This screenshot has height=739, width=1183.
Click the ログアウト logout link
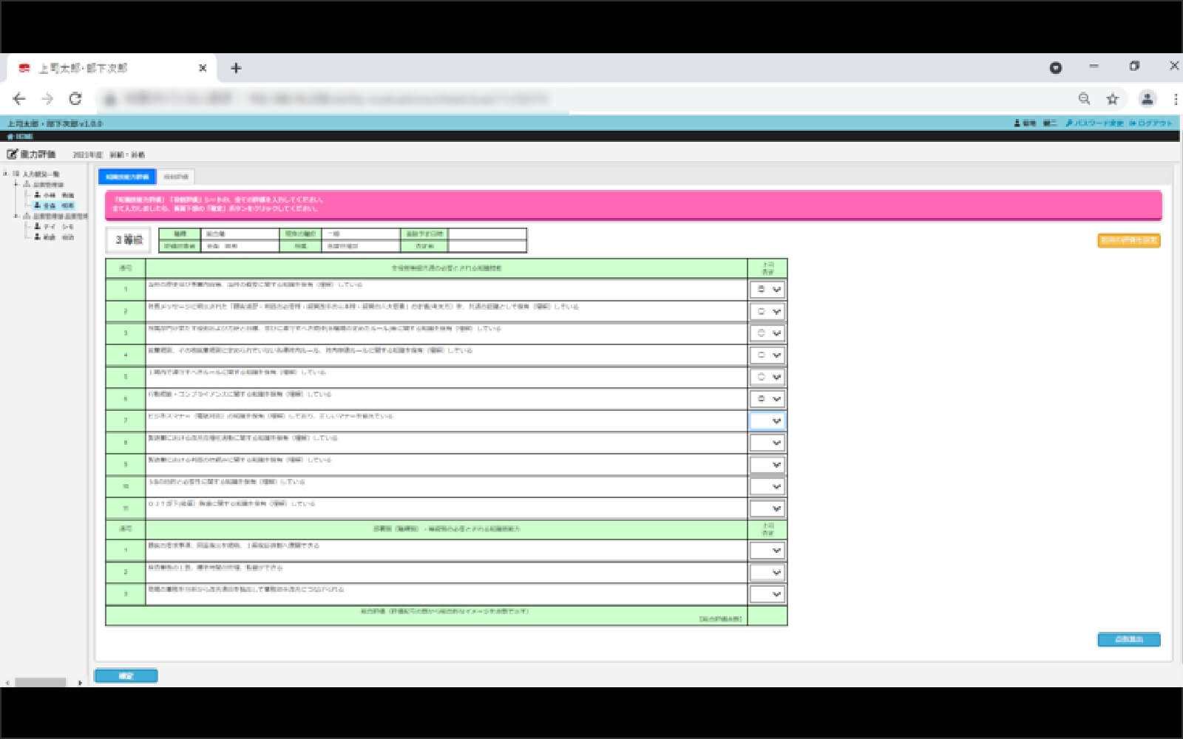[x=1151, y=123]
